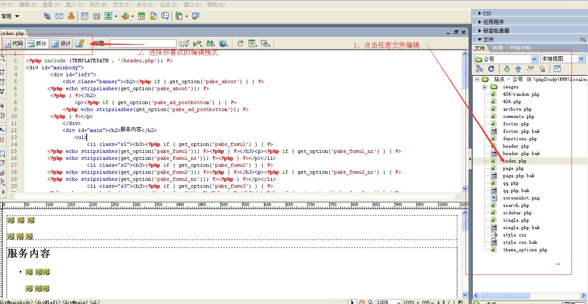Open the 编辑(E) menu
Screen dimensions: 588x304
pos(27,4)
